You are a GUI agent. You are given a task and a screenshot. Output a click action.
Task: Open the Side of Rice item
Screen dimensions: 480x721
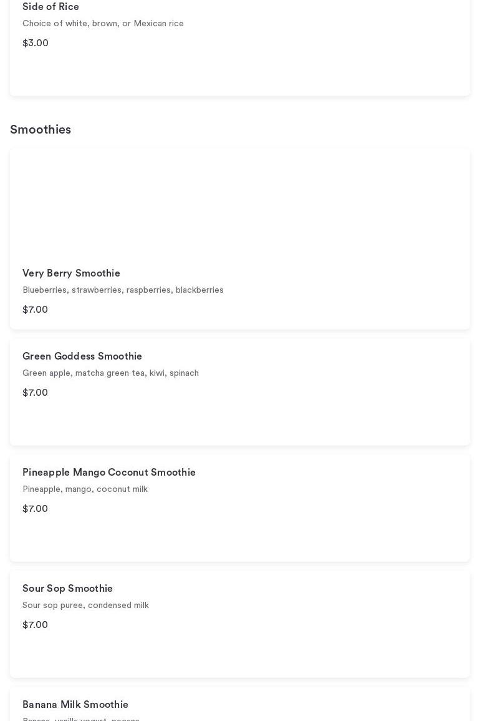click(x=50, y=7)
